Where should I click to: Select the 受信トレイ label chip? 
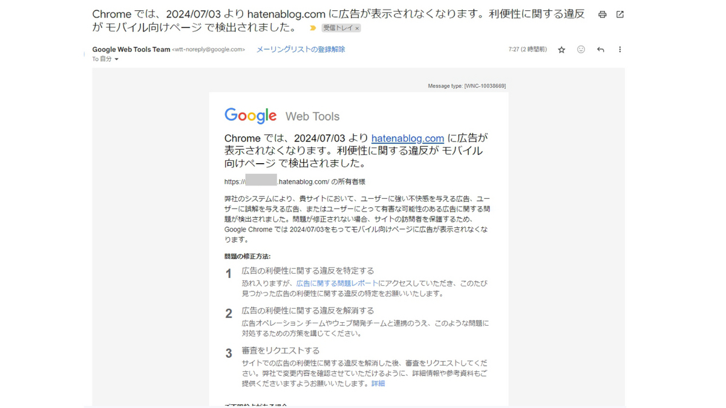click(x=339, y=27)
